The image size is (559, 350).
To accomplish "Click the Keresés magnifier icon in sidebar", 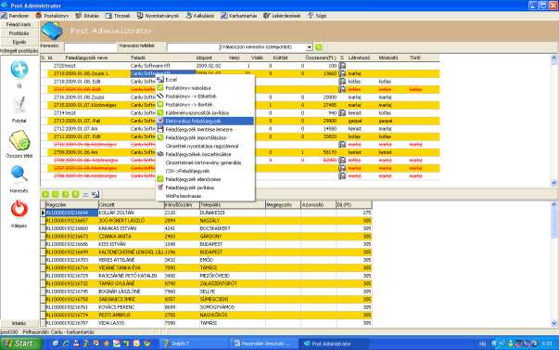I will [x=19, y=175].
